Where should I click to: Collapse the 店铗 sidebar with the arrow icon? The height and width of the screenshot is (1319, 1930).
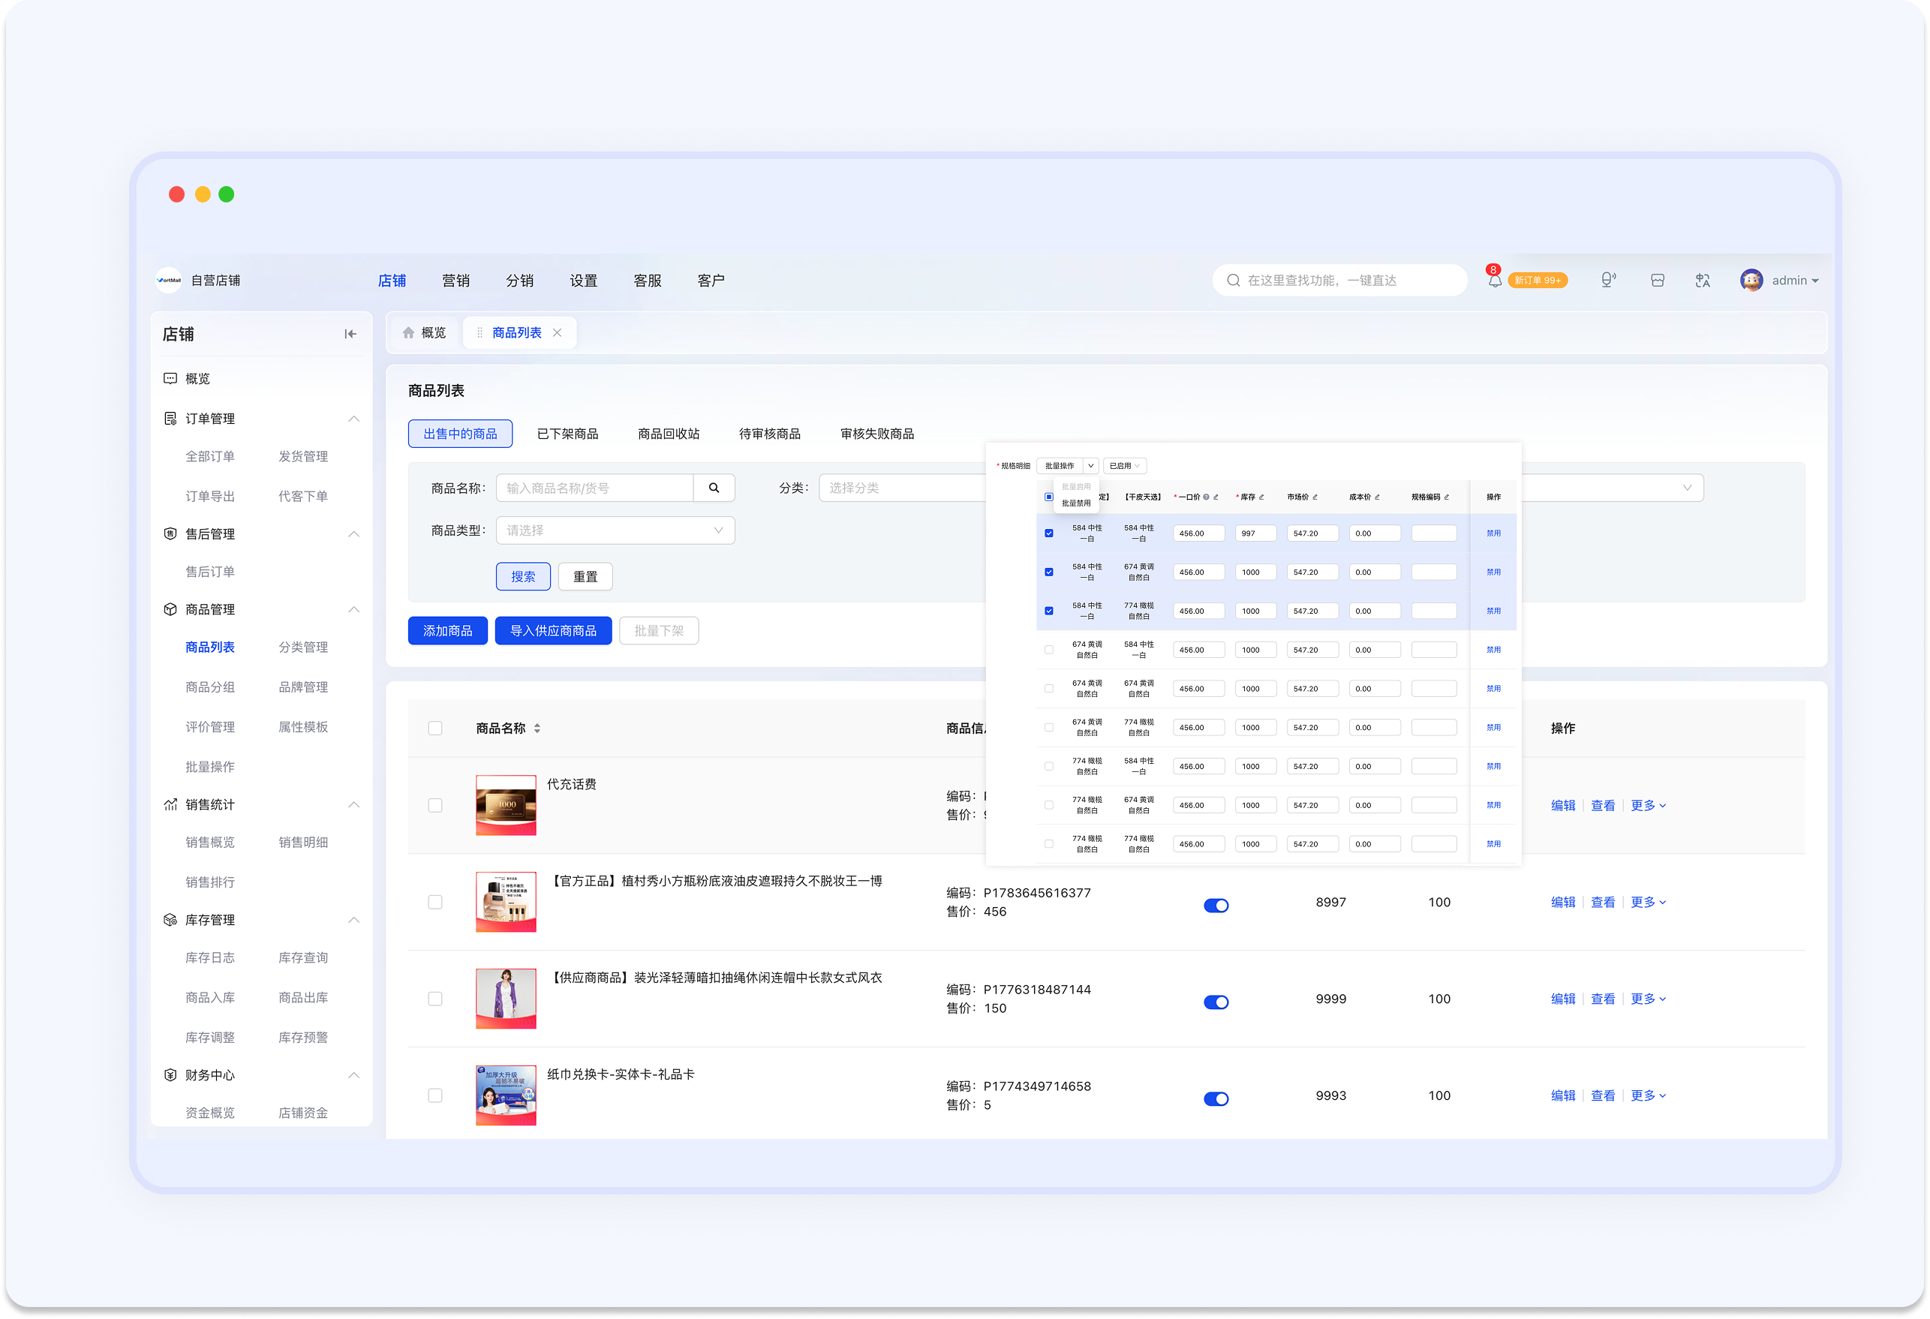tap(350, 334)
